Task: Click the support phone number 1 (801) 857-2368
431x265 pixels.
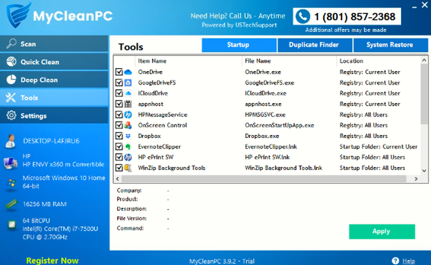Action: click(355, 17)
